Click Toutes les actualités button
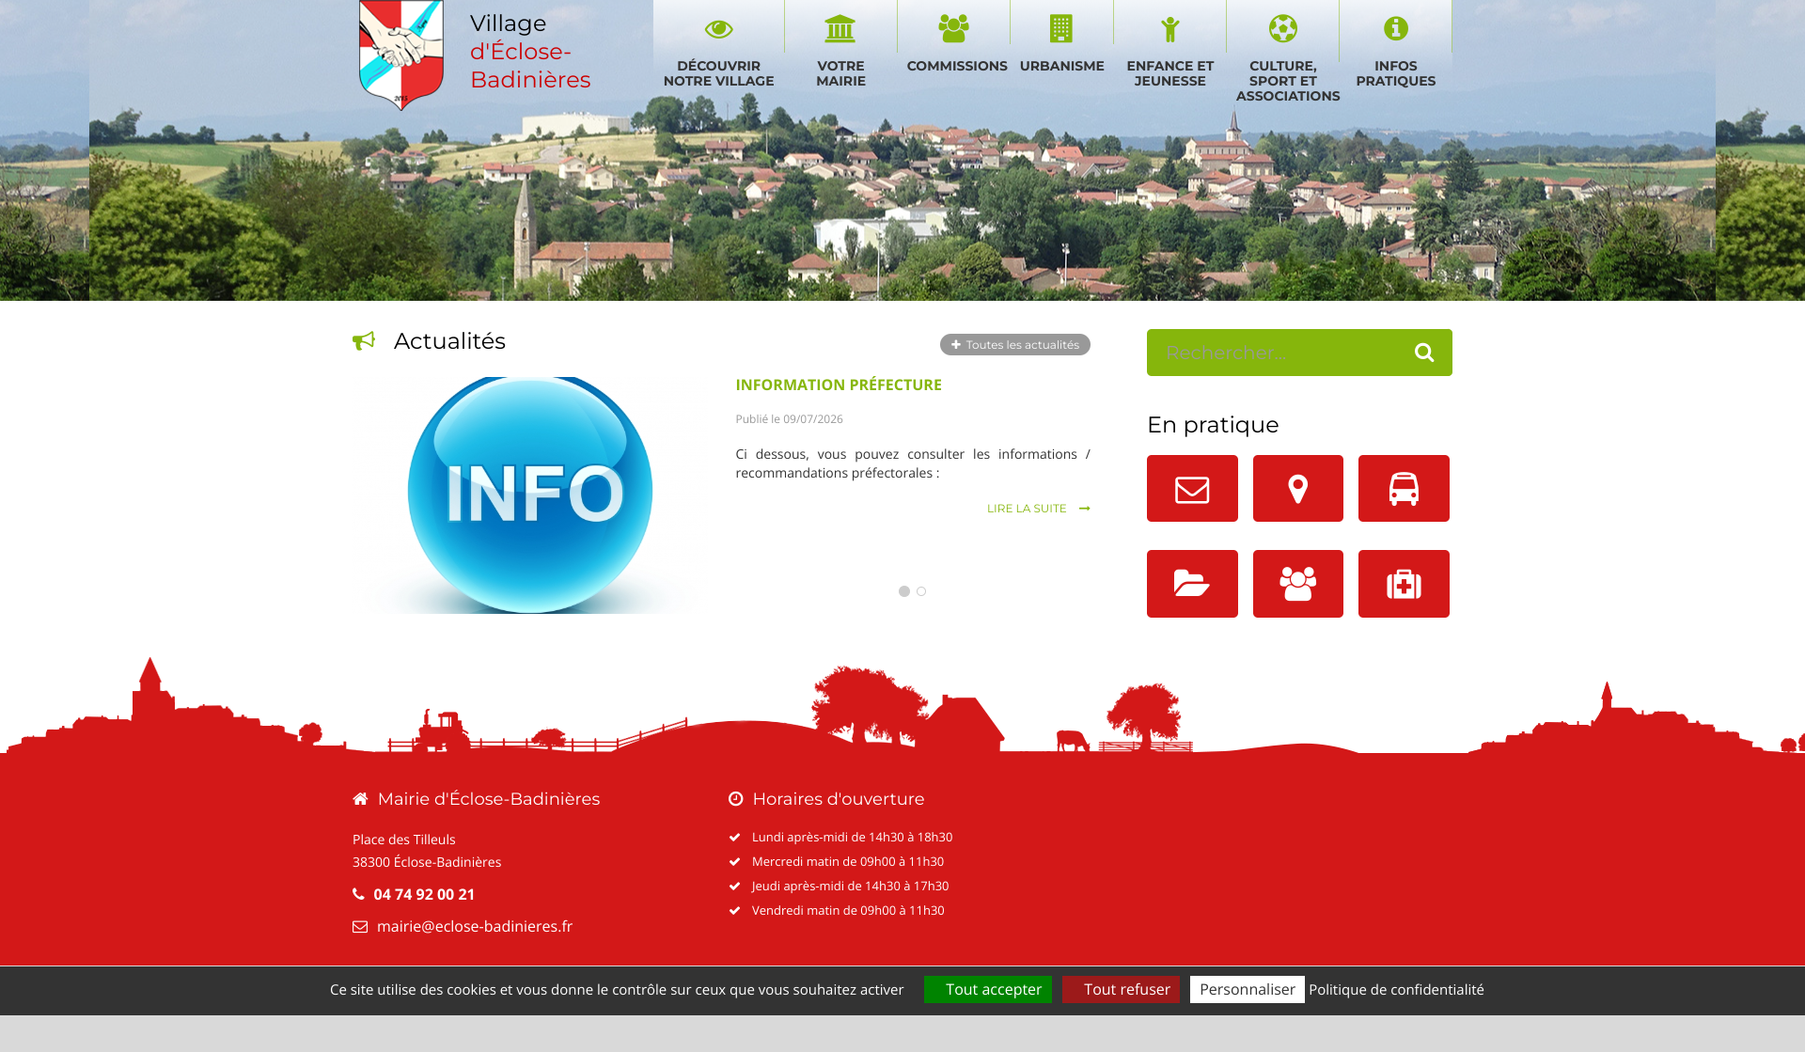The image size is (1805, 1052). point(1015,345)
